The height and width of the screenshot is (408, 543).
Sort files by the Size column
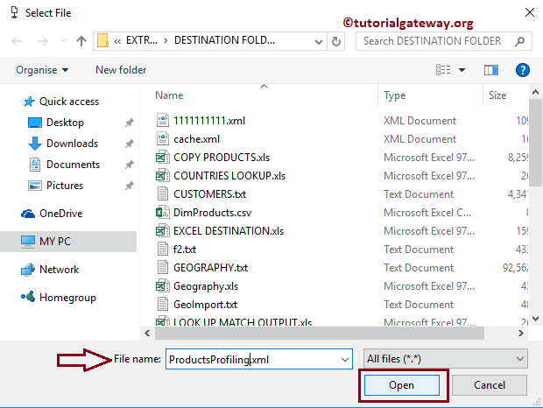tap(497, 95)
